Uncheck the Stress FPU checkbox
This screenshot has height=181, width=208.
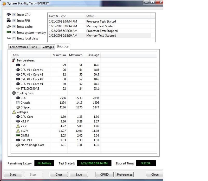[14, 21]
